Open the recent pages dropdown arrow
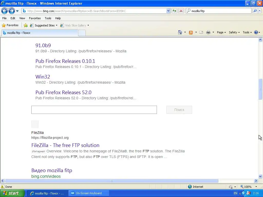Screen dimensions: 263x197 click(17, 11)
